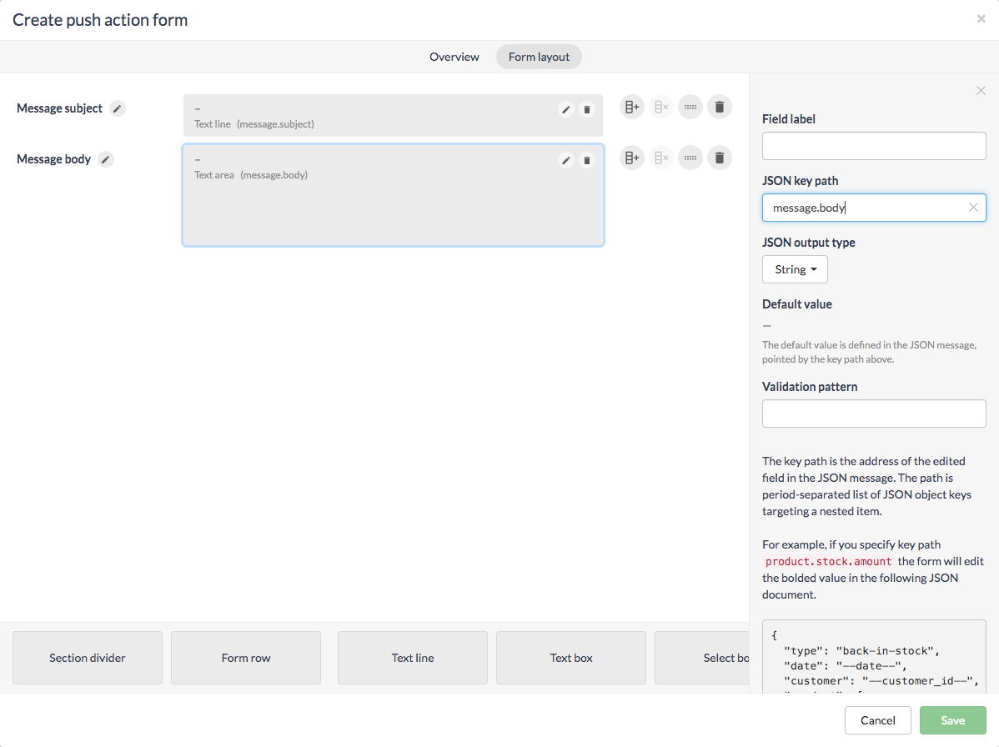Delete the message.body text area field

point(587,160)
